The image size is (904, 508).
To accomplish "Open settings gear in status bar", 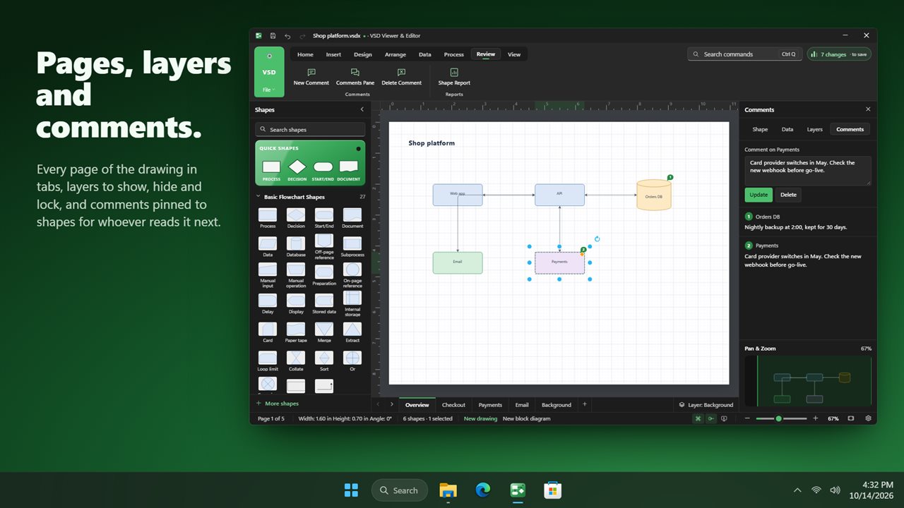I will [868, 418].
